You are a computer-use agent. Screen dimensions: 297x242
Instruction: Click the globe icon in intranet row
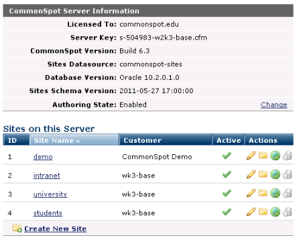275,174
